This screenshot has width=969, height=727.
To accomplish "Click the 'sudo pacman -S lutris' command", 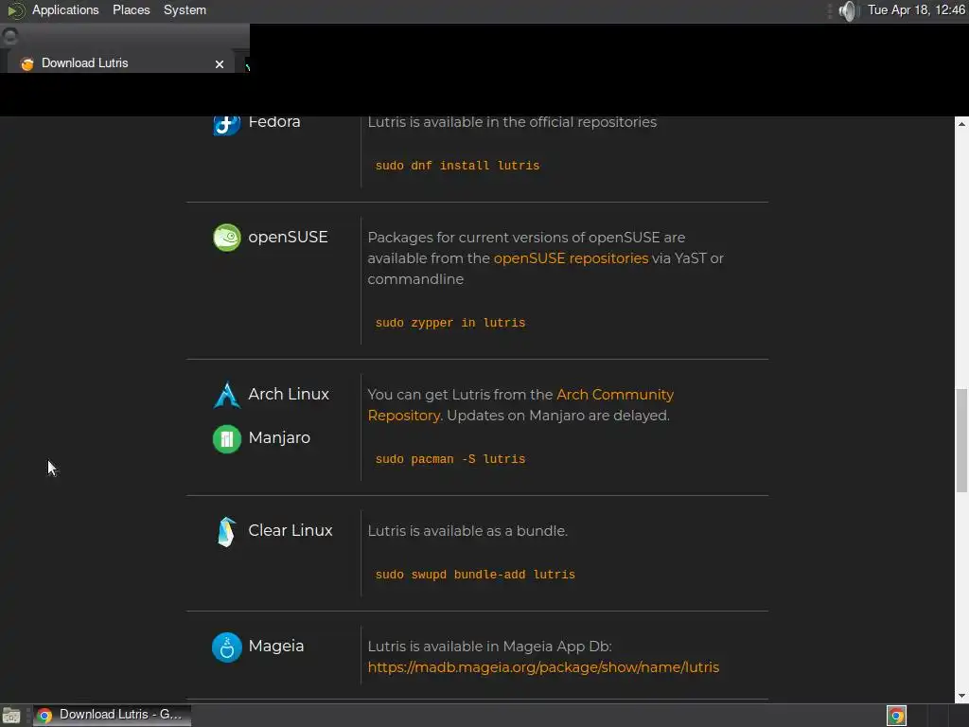I will pos(450,459).
